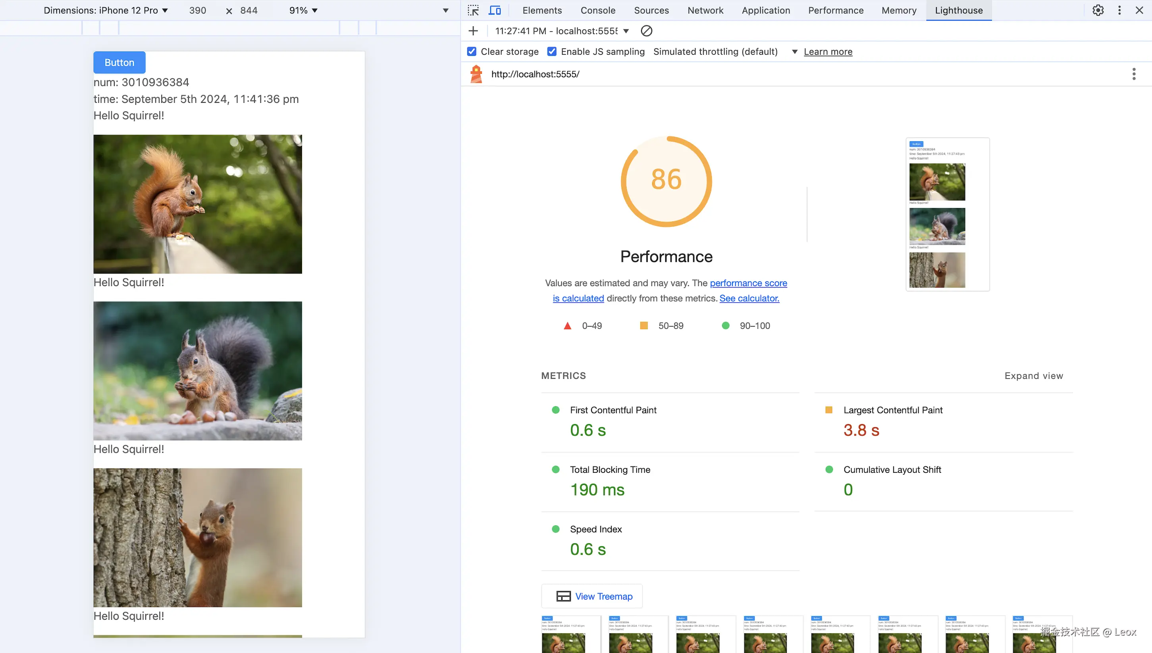Image resolution: width=1152 pixels, height=653 pixels.
Task: Disable the Enable JS sampling checkbox
Action: (552, 52)
